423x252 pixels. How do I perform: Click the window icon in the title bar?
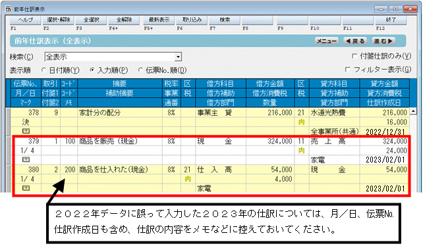[x=9, y=9]
